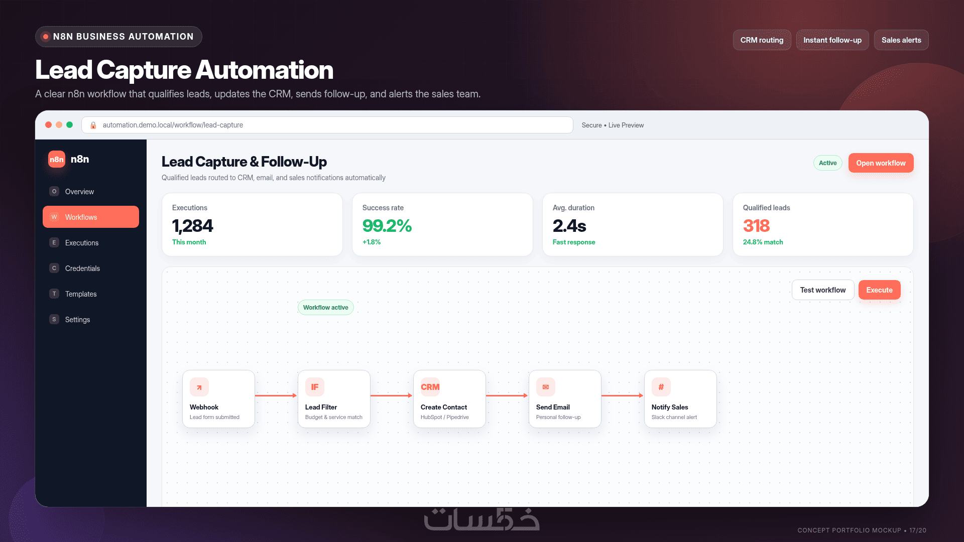Viewport: 964px width, 542px height.
Task: Click the Workflows sidebar letter icon
Action: [x=54, y=217]
